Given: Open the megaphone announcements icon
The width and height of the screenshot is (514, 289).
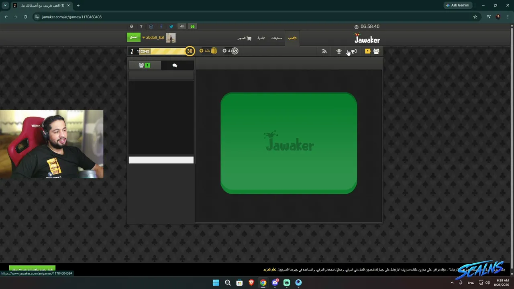Looking at the screenshot, I should point(354,51).
